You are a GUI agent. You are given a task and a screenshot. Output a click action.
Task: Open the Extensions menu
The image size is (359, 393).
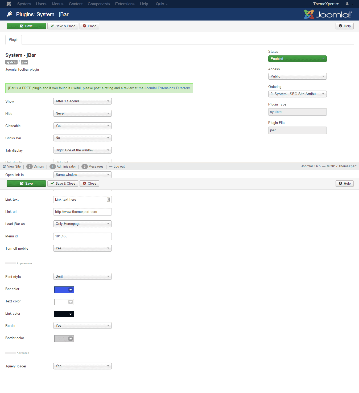point(125,4)
